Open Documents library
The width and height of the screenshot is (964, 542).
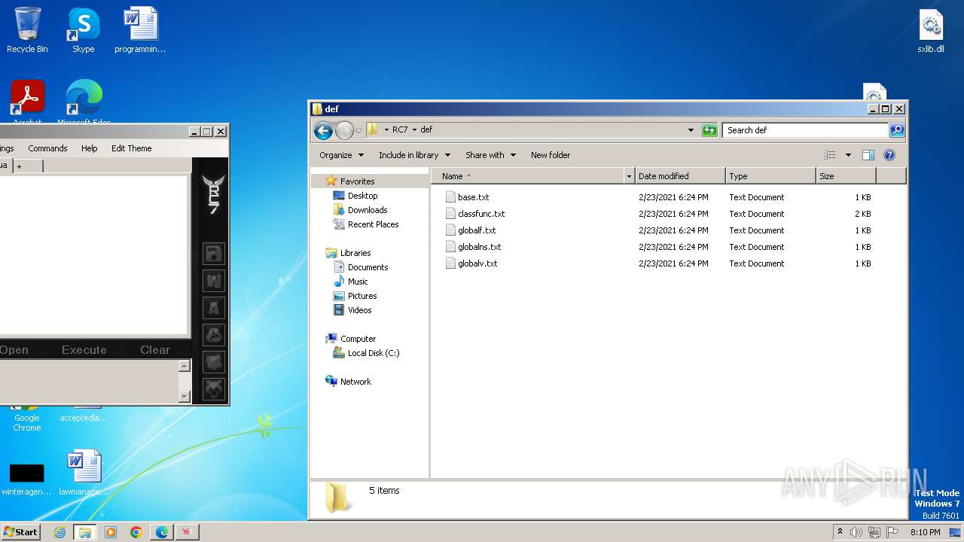[361, 267]
